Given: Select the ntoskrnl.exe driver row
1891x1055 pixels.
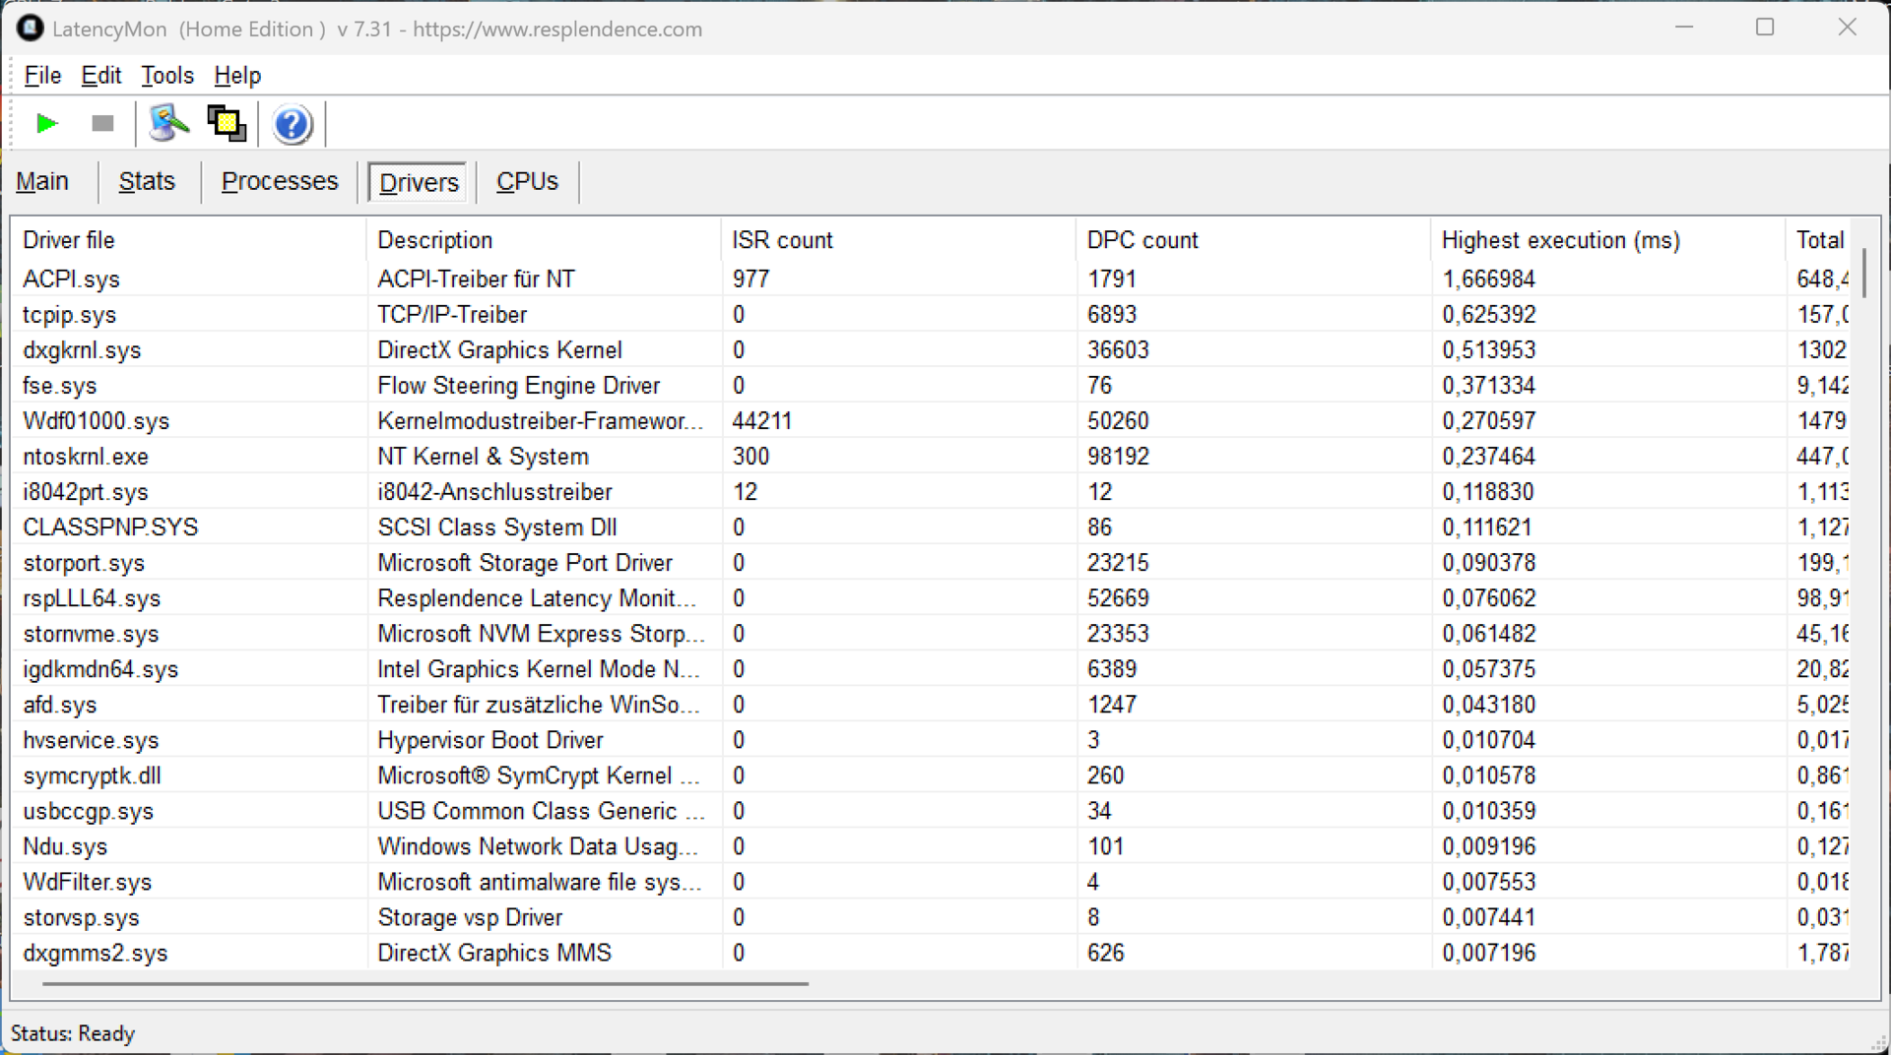Looking at the screenshot, I should click(x=931, y=457).
